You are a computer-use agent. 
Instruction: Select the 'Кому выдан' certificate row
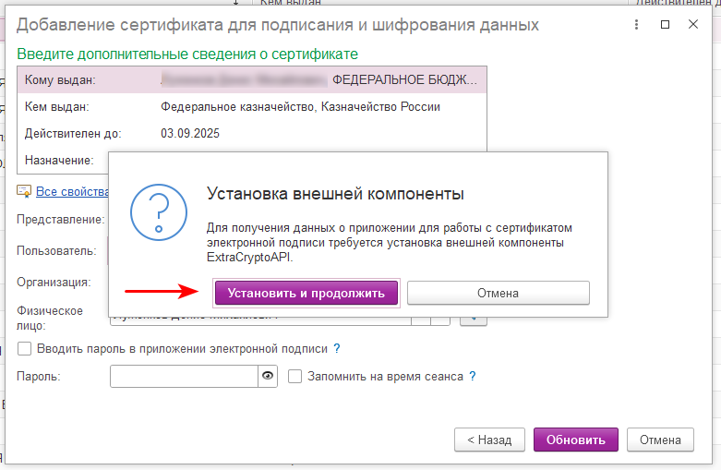[251, 80]
